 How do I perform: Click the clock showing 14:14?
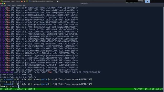point(141,2)
